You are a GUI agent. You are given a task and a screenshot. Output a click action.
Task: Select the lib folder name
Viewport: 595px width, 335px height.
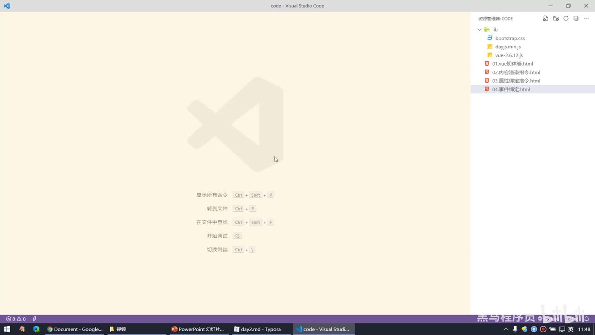point(495,29)
